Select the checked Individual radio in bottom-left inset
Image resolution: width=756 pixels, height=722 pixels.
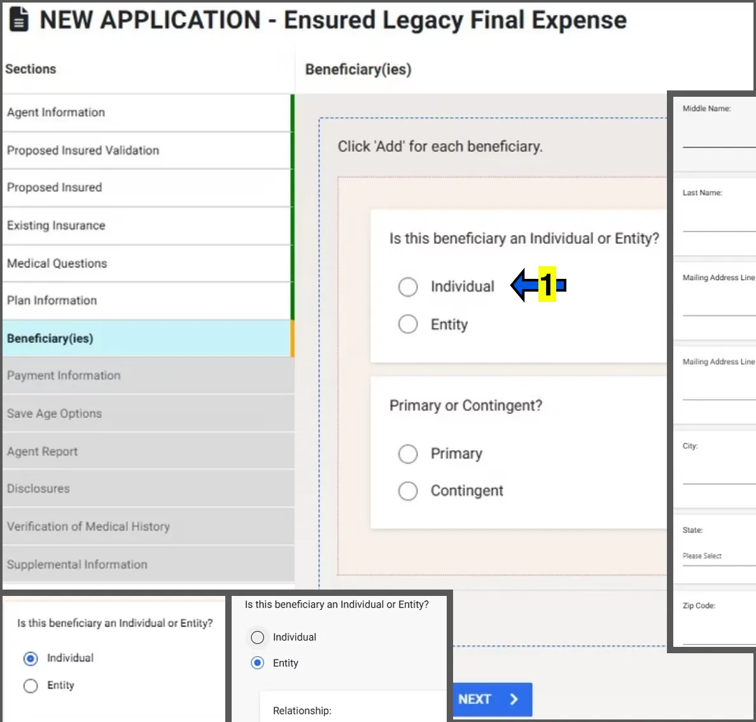(31, 658)
